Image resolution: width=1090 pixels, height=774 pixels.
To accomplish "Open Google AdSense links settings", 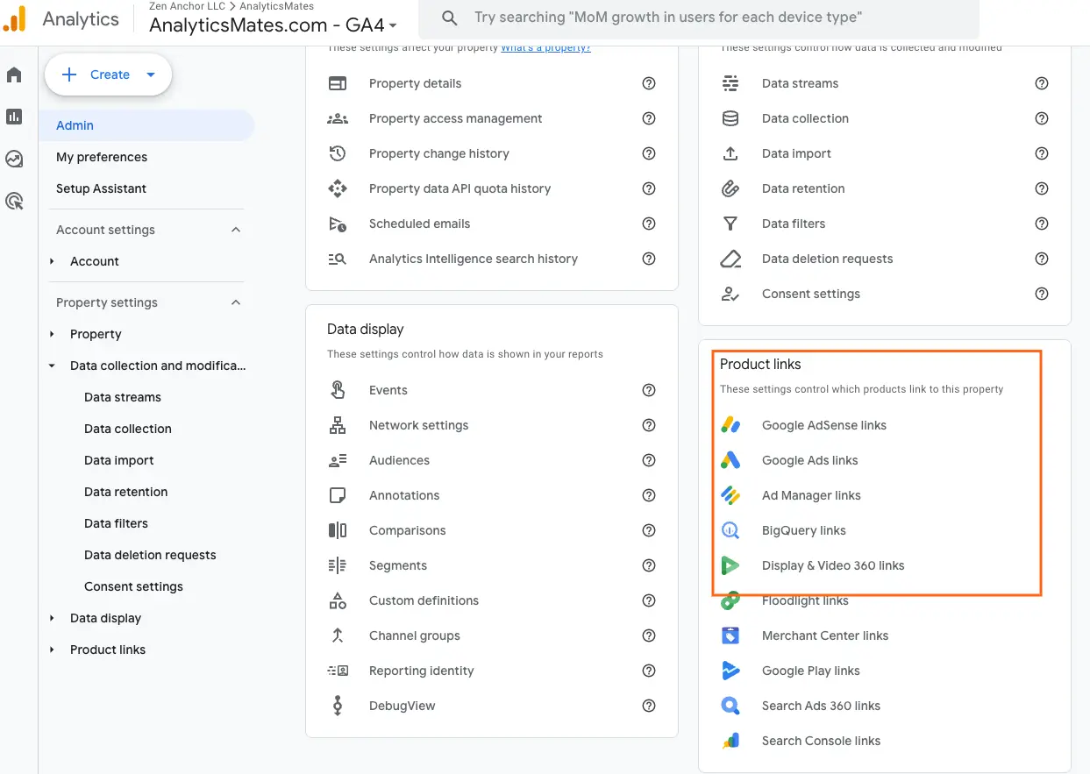I will coord(825,425).
